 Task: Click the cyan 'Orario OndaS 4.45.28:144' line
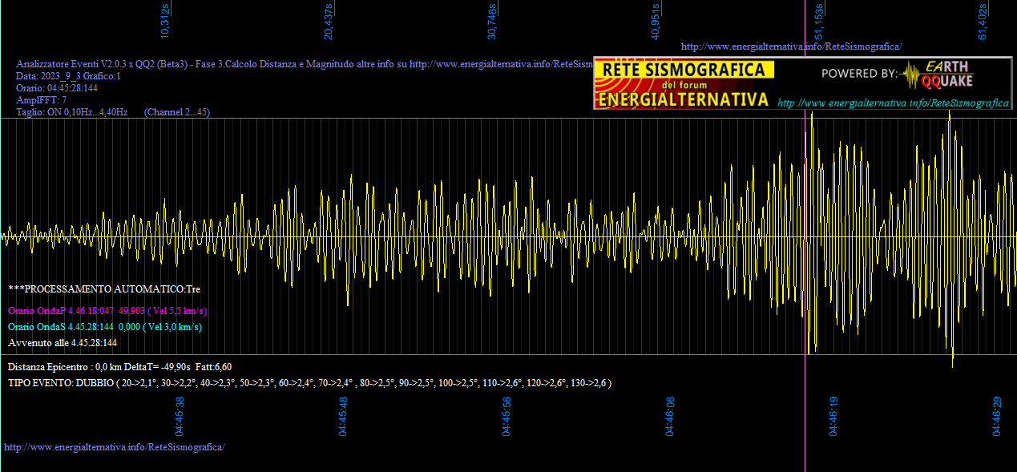coord(105,327)
